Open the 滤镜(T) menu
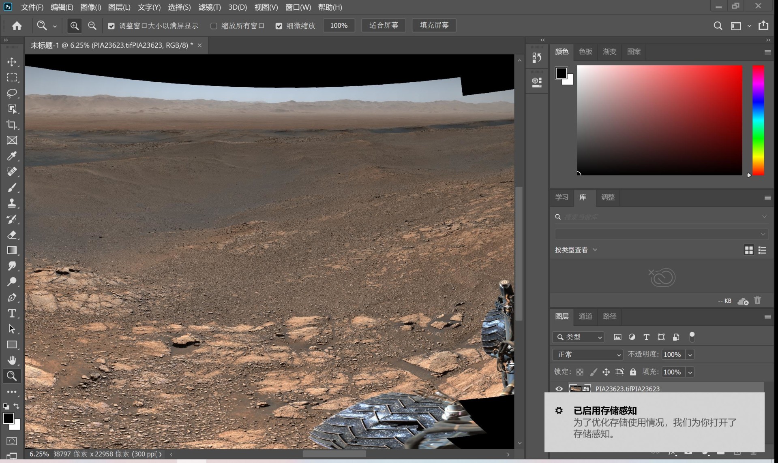 click(209, 7)
